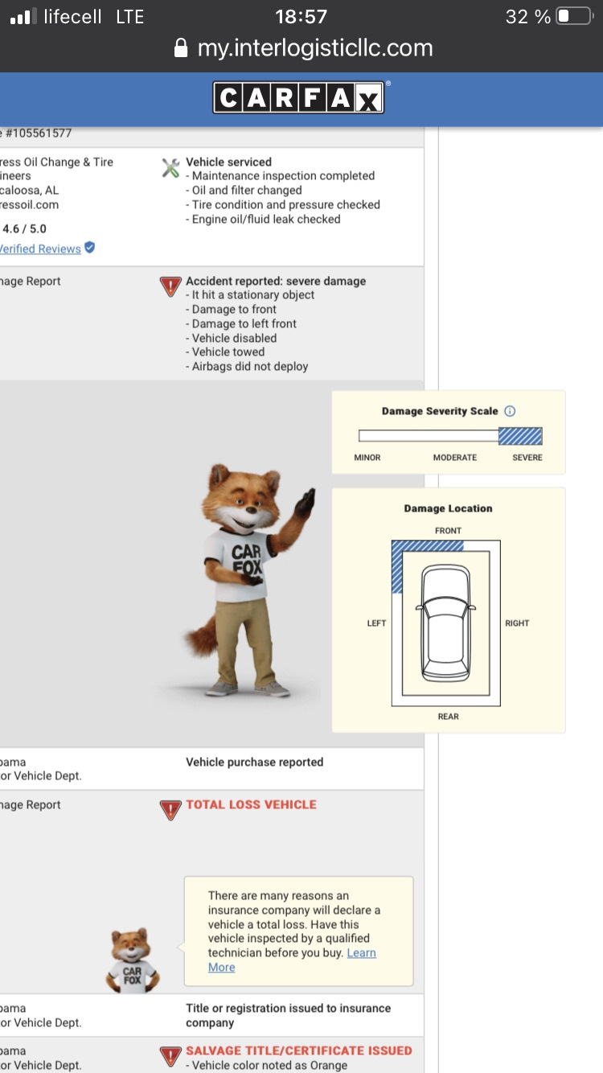
Task: Tap the severe section of severity scale
Action: click(x=520, y=436)
